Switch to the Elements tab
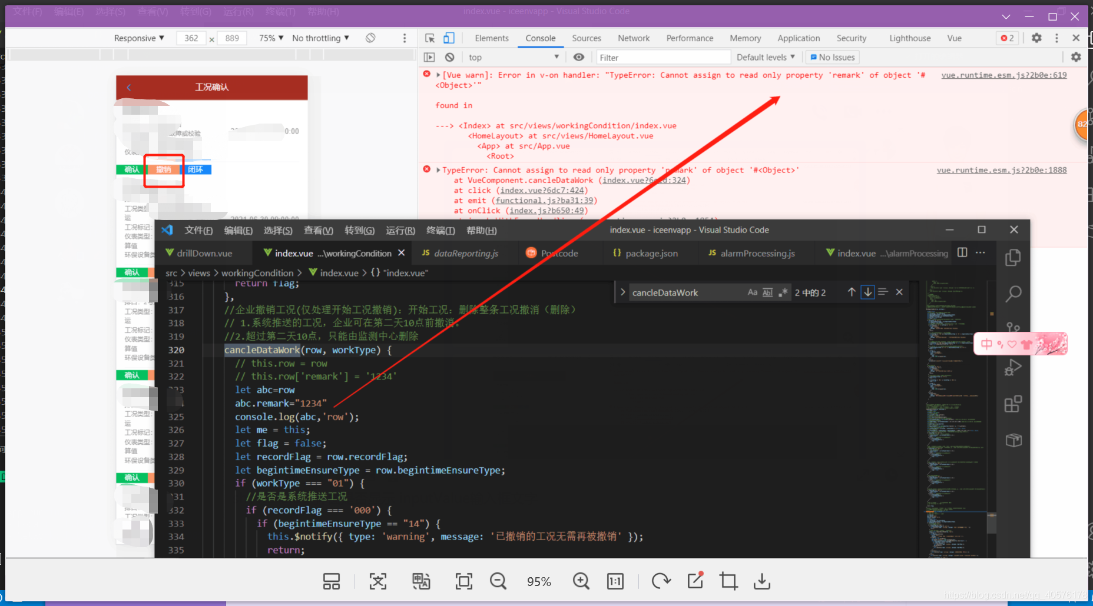This screenshot has height=606, width=1093. pyautogui.click(x=492, y=38)
